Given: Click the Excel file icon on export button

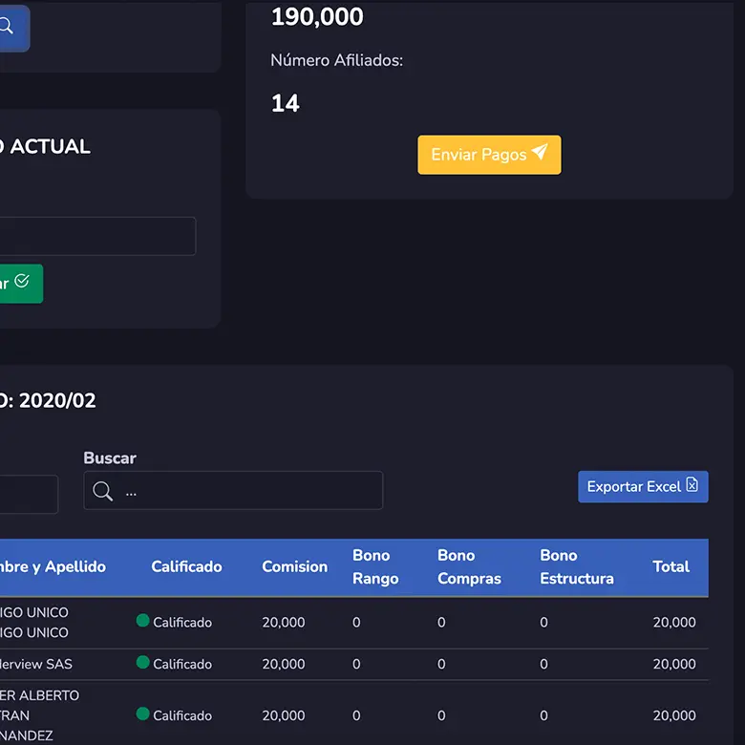Looking at the screenshot, I should click(692, 486).
